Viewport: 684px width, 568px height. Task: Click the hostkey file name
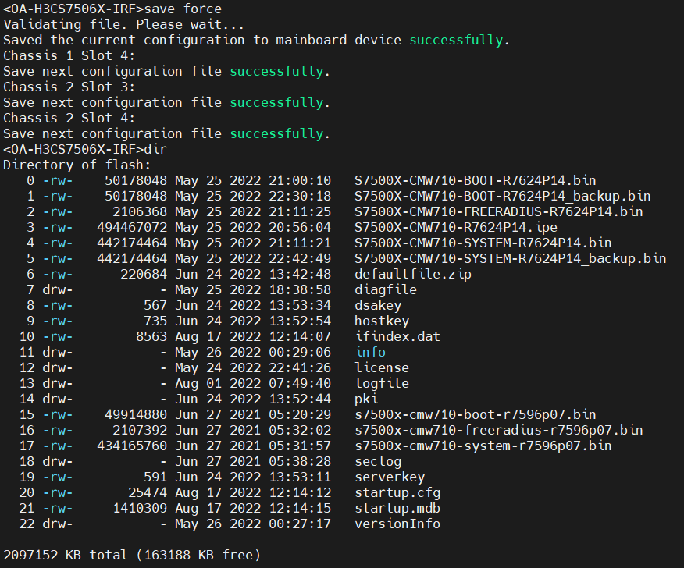pos(381,321)
